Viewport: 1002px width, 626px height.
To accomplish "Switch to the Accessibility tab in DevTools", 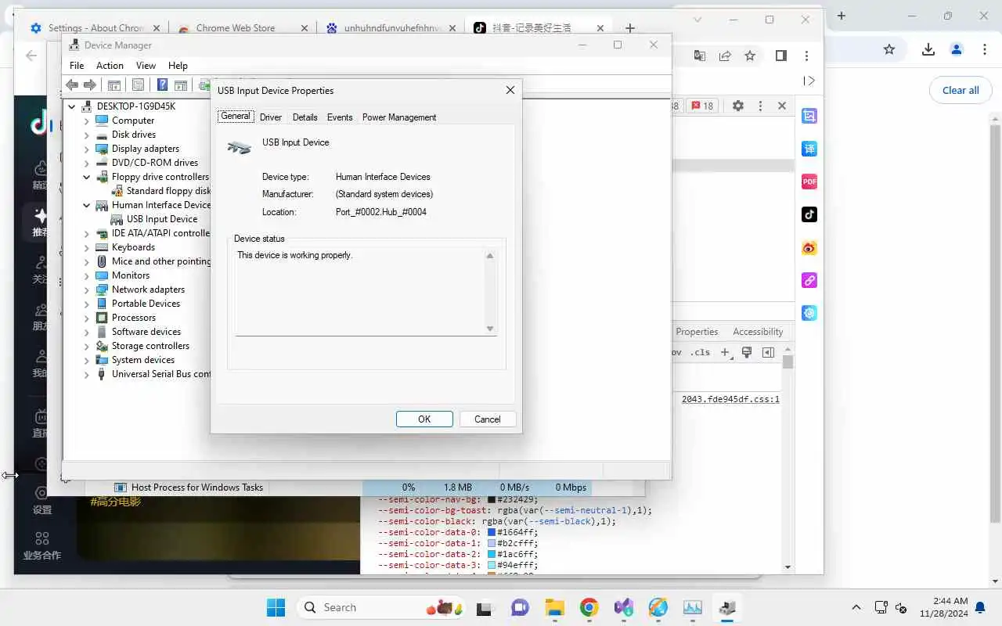I will 758,332.
